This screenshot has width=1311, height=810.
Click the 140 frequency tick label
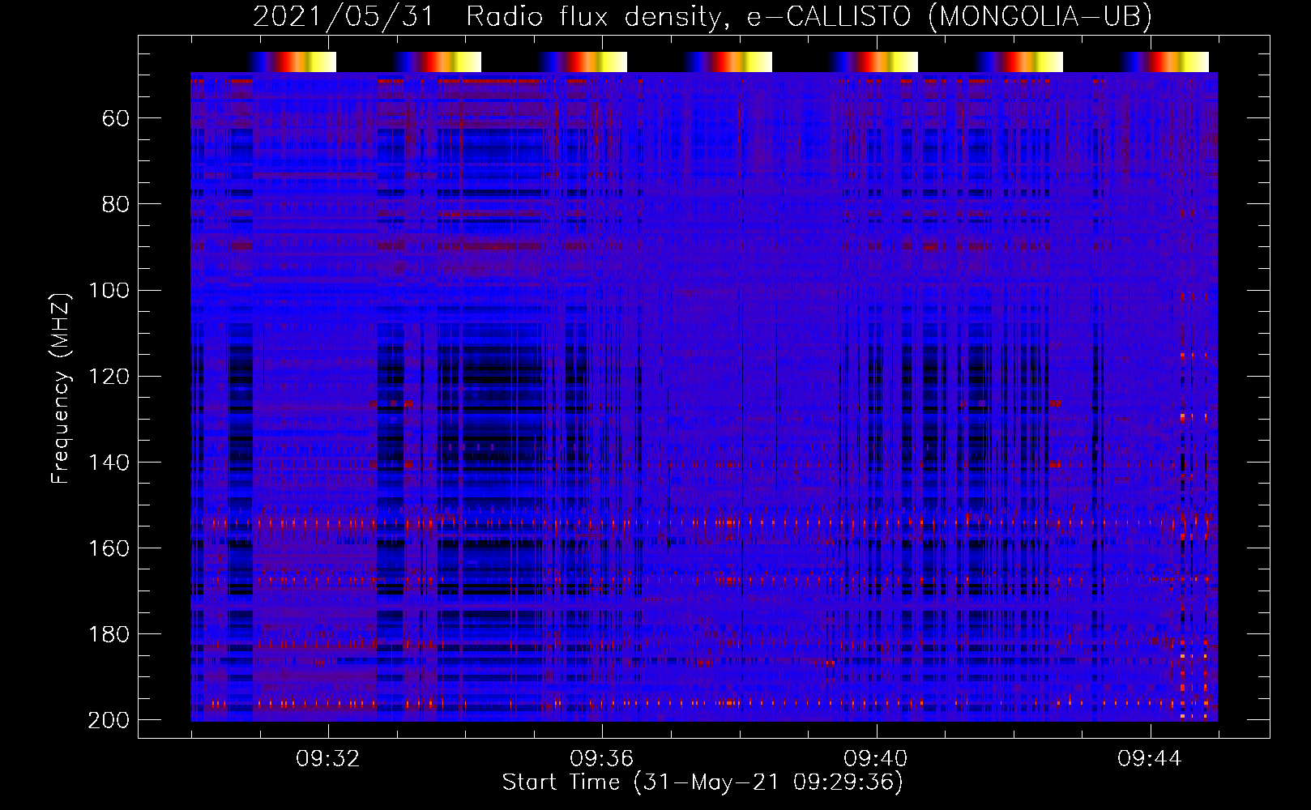point(109,463)
